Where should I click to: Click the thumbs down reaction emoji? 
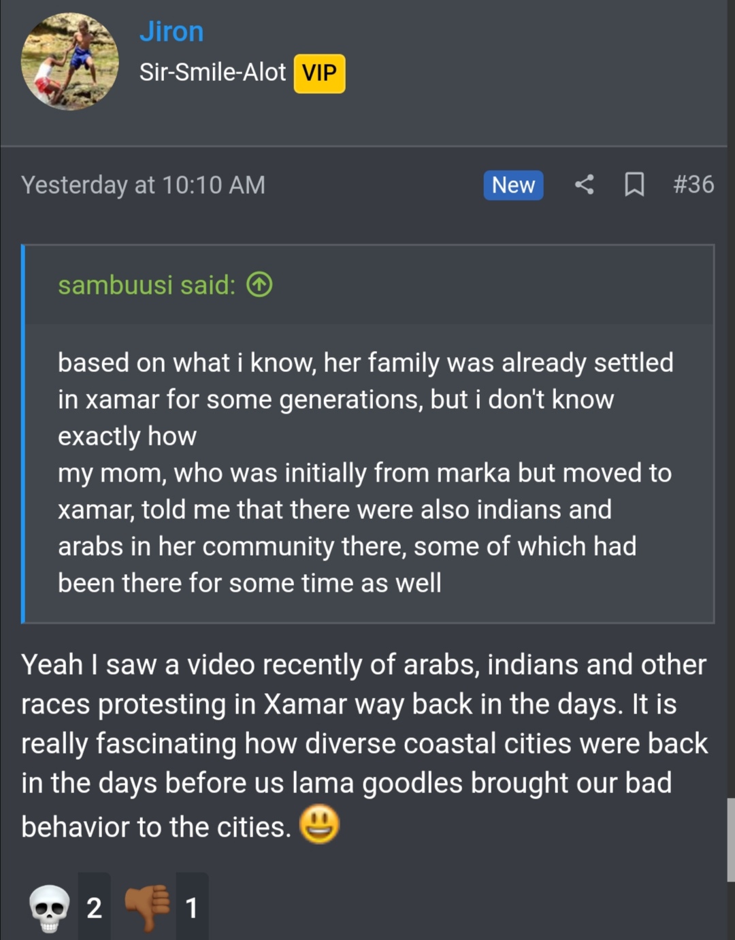[x=147, y=908]
